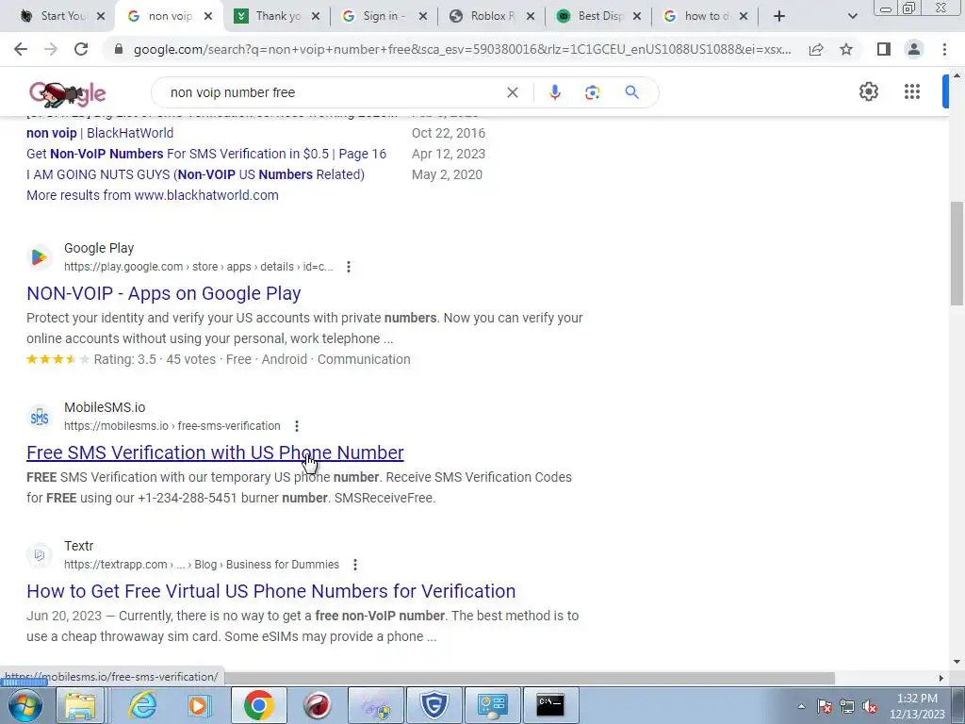This screenshot has height=724, width=965.
Task: Go back to the previous page
Action: pos(21,49)
